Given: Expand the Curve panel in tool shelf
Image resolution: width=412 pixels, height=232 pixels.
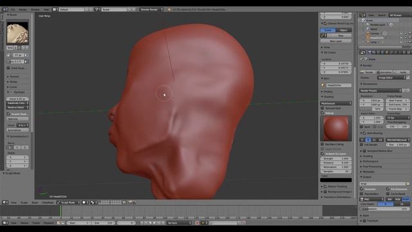Looking at the screenshot, I should (13, 87).
